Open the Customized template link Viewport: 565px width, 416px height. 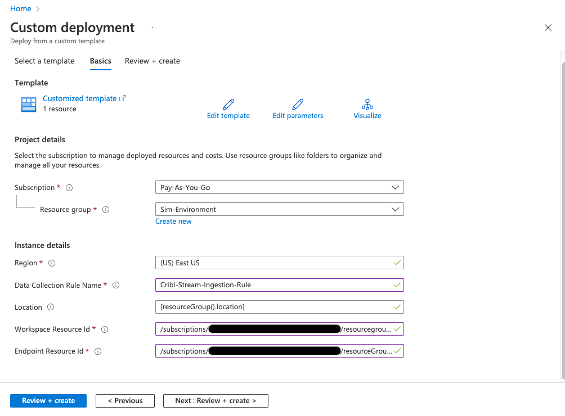point(80,98)
